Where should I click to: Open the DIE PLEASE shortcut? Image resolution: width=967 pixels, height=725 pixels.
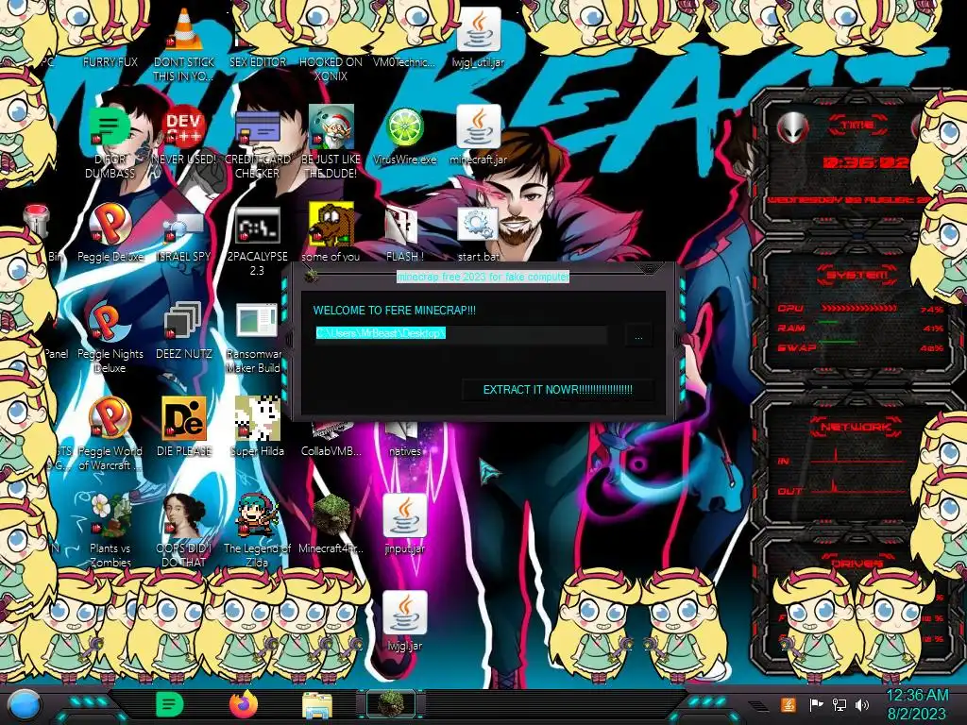click(x=184, y=418)
